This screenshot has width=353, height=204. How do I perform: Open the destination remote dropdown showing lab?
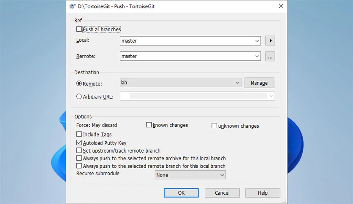coord(181,83)
